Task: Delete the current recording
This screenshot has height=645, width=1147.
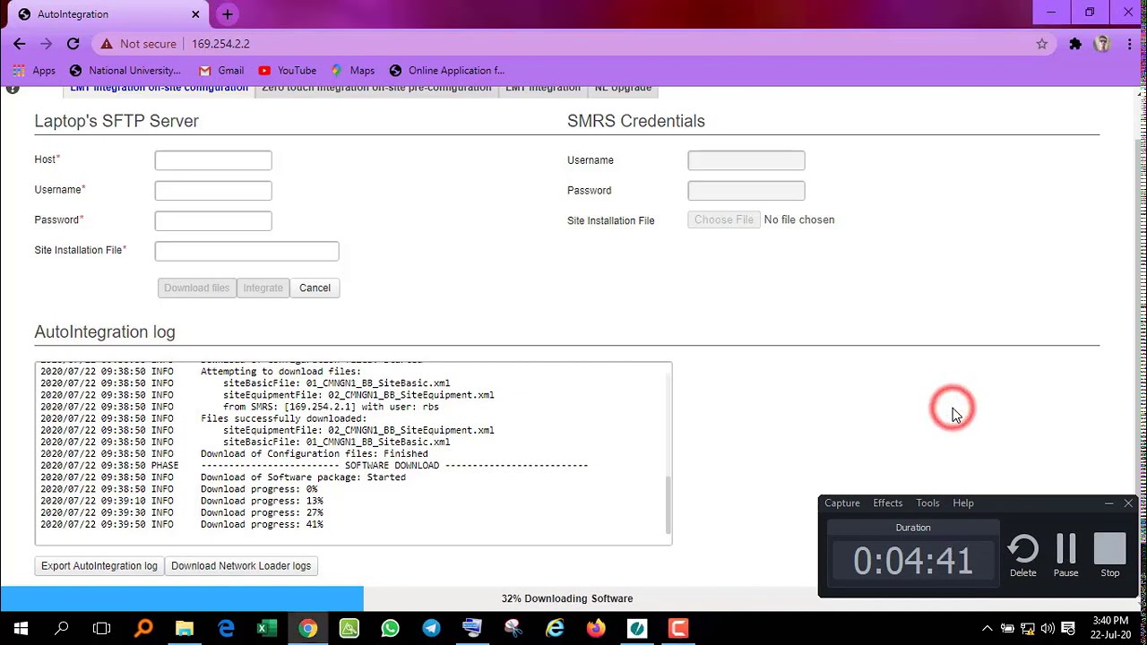Action: tap(1023, 556)
